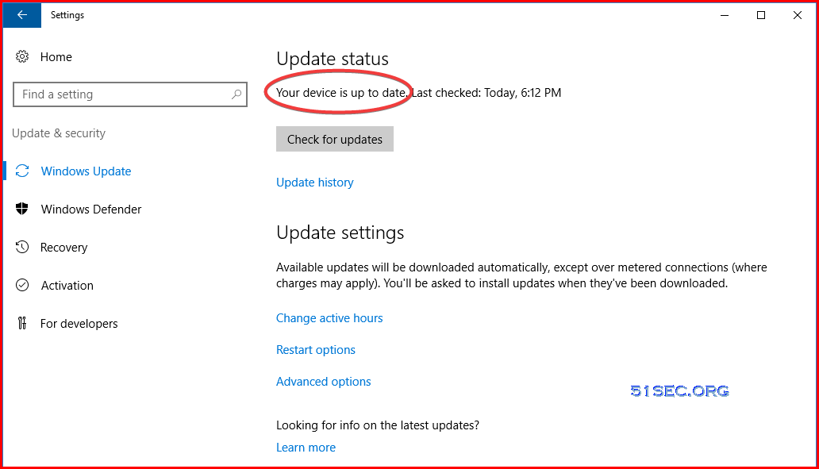Click the Update settings heading
The image size is (819, 469).
click(x=340, y=233)
